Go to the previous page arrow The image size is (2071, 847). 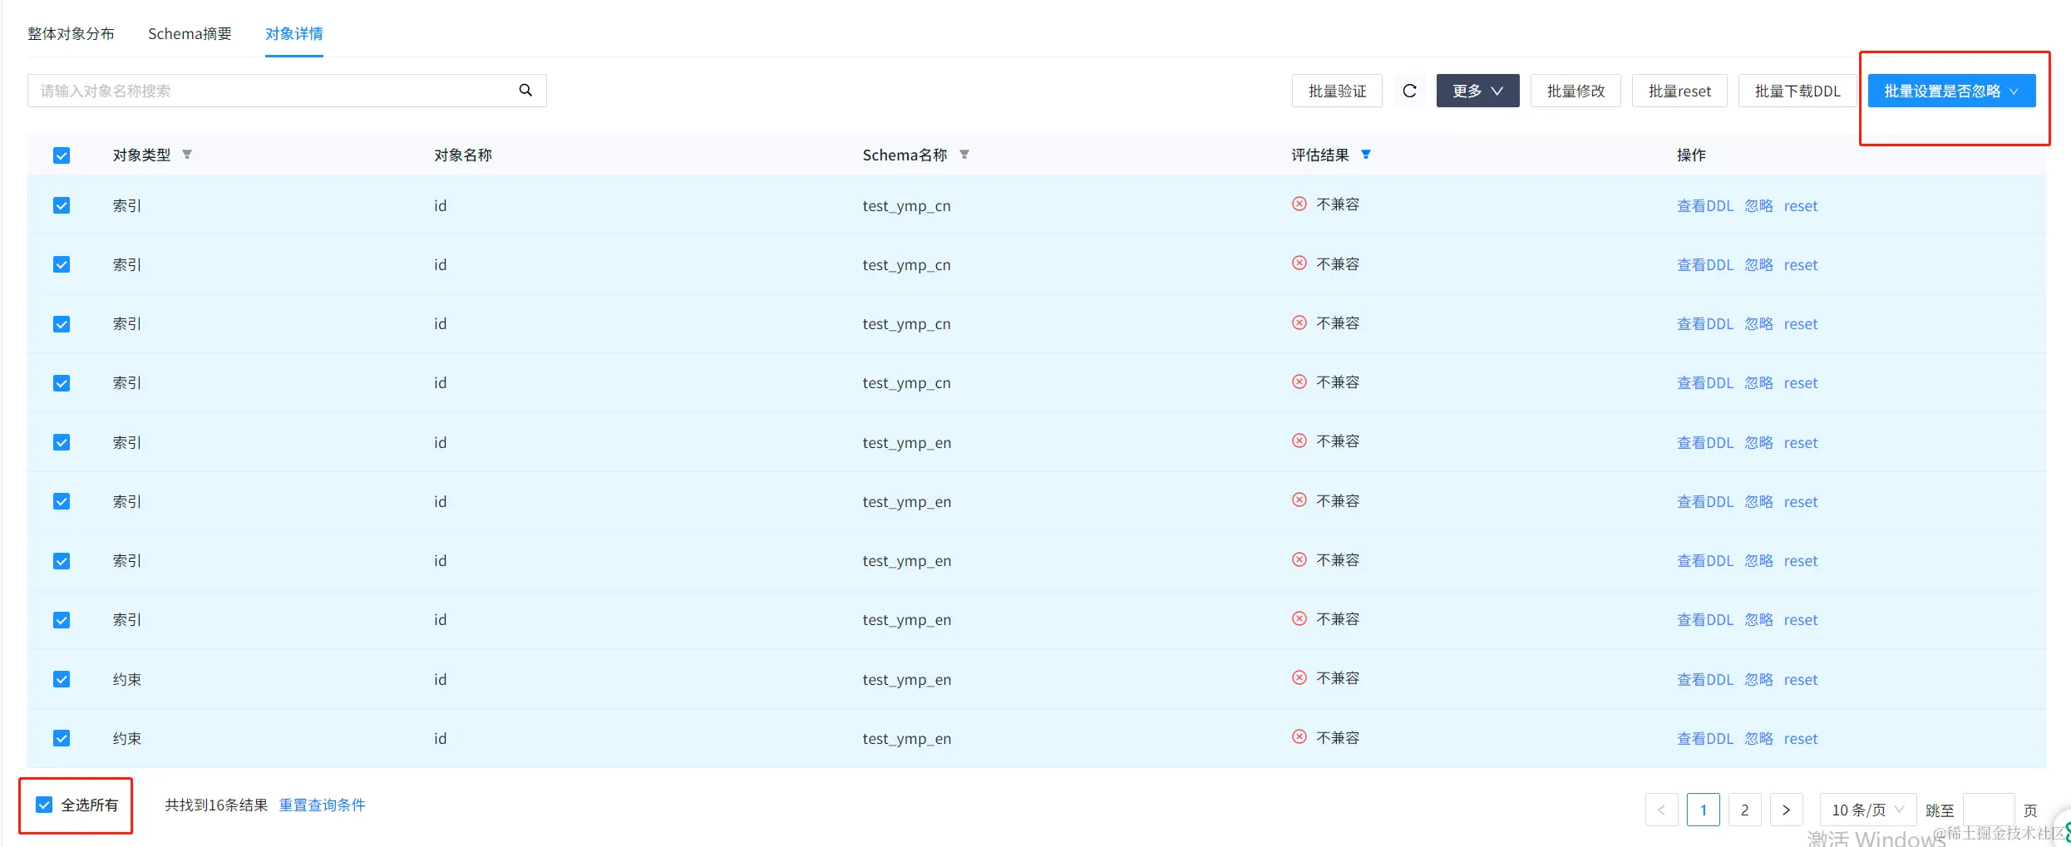click(x=1661, y=810)
